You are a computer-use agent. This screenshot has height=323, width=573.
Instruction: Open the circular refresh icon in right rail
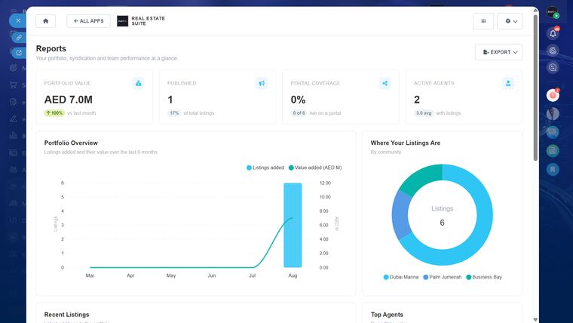click(553, 50)
